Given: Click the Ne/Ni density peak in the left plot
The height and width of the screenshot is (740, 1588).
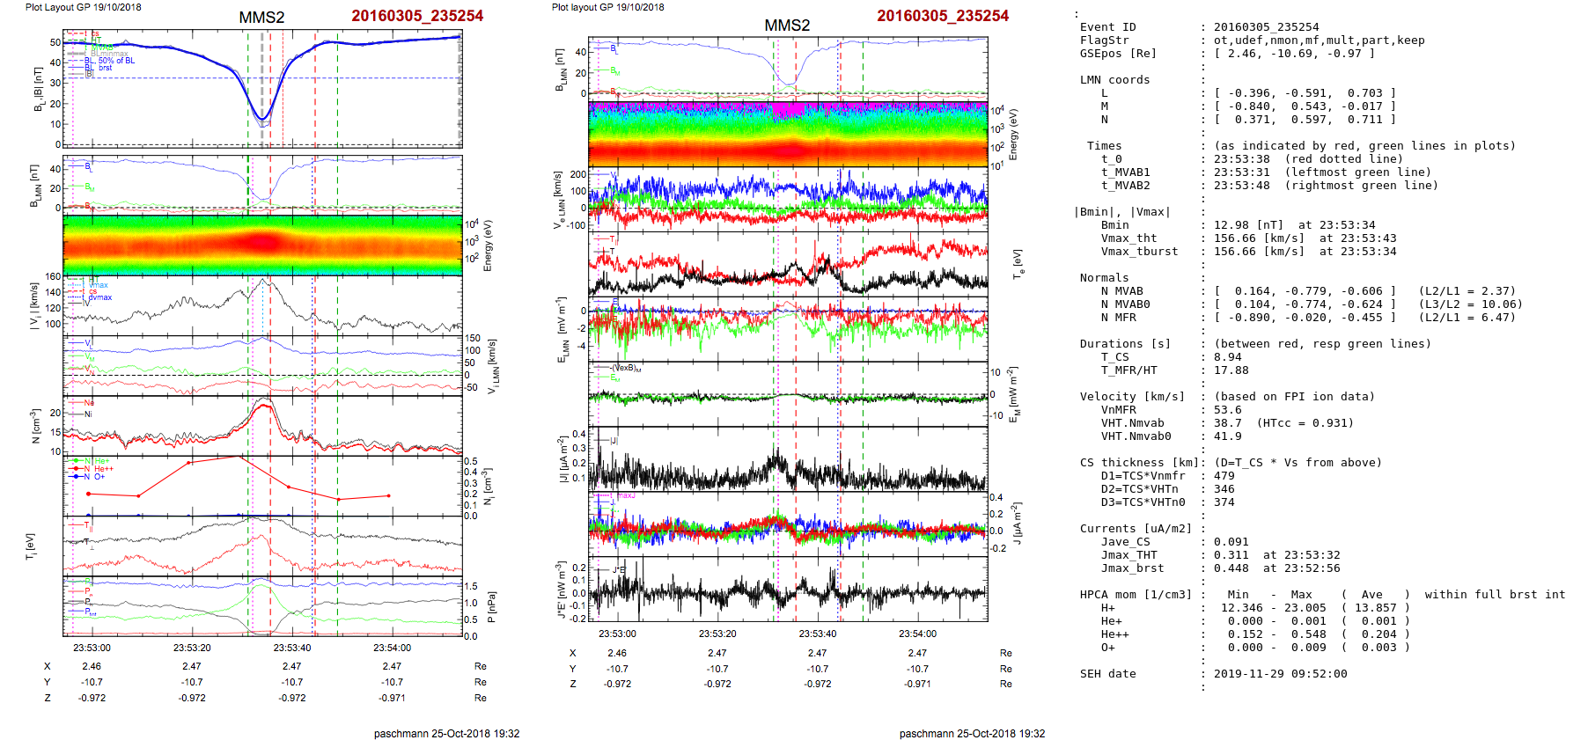Looking at the screenshot, I should point(262,404).
